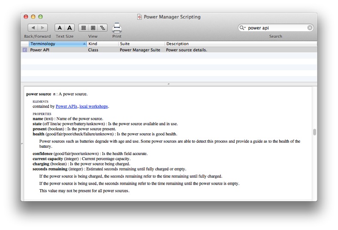338x230 pixels.
Task: Click the 'state' property entry
Action: click(105, 124)
